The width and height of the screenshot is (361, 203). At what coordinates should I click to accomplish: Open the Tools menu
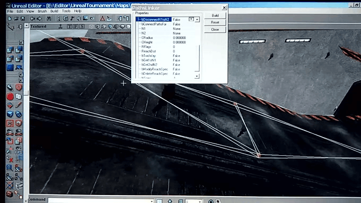point(66,11)
